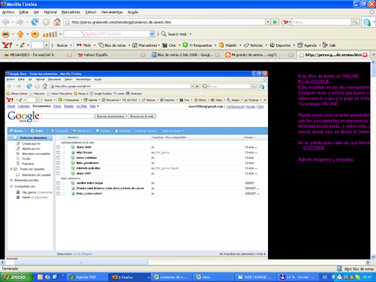This screenshot has height=282, width=376.
Task: Click the green Go arrow beside the perso.gratisweb address
Action: [275, 22]
